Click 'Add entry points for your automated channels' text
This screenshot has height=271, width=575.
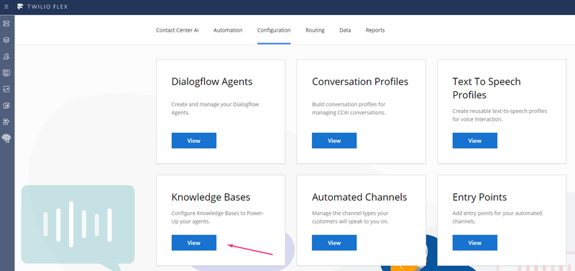pyautogui.click(x=497, y=218)
